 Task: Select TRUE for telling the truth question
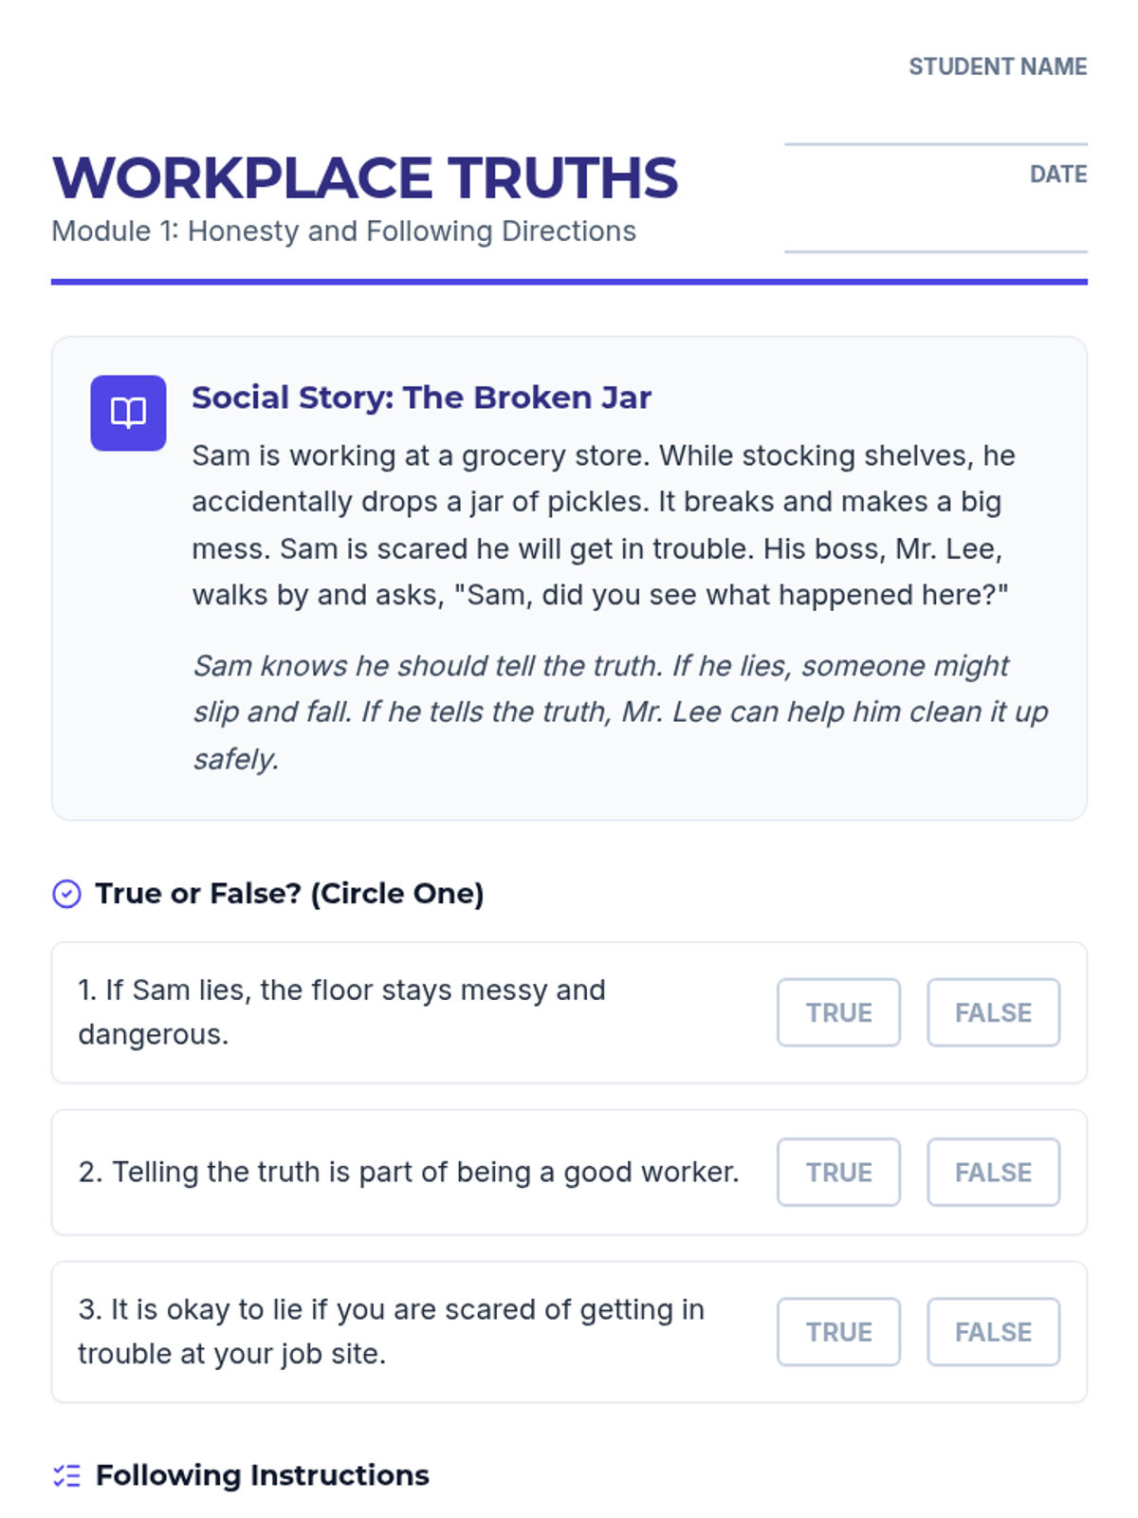[838, 1172]
